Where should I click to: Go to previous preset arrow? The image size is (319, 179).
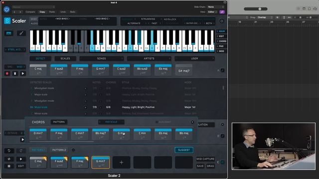(x=14, y=12)
